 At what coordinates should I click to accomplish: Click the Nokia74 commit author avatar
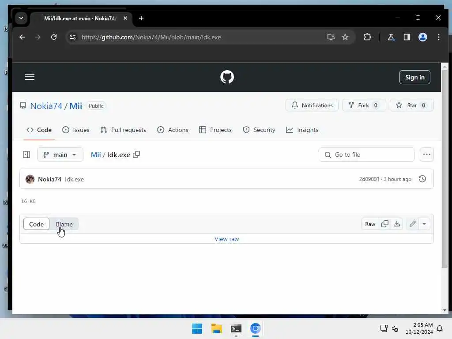[30, 179]
